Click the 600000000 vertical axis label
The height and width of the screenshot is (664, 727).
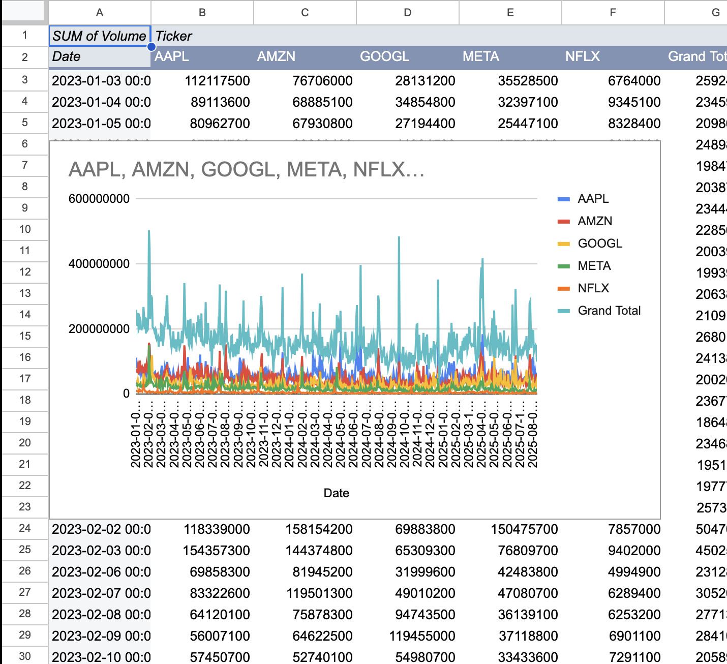pos(99,199)
